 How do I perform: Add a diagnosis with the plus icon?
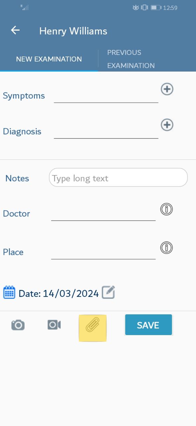(167, 125)
